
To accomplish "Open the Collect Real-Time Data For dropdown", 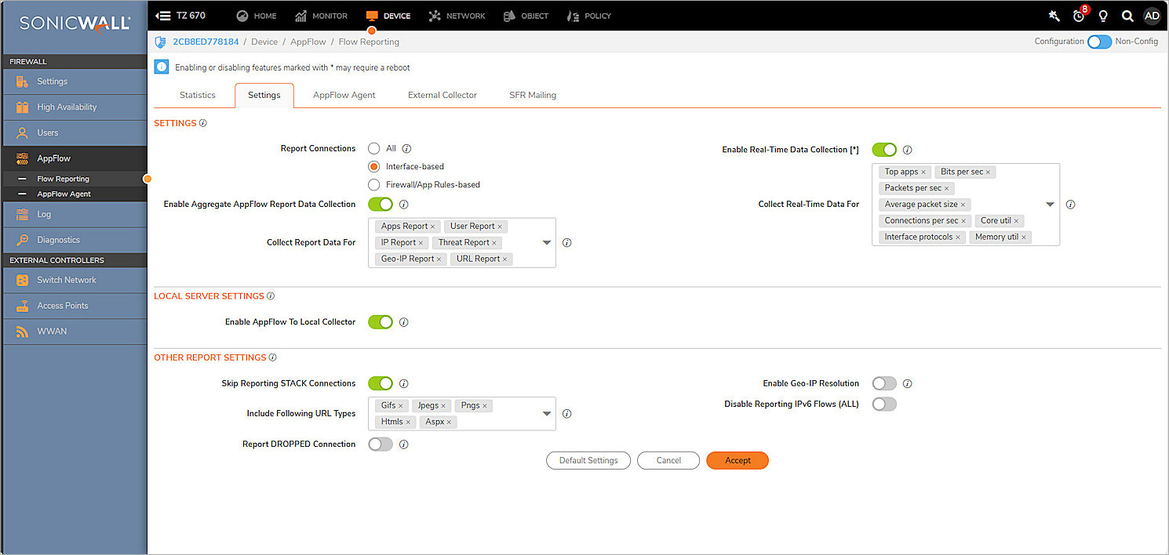I will coord(1050,204).
